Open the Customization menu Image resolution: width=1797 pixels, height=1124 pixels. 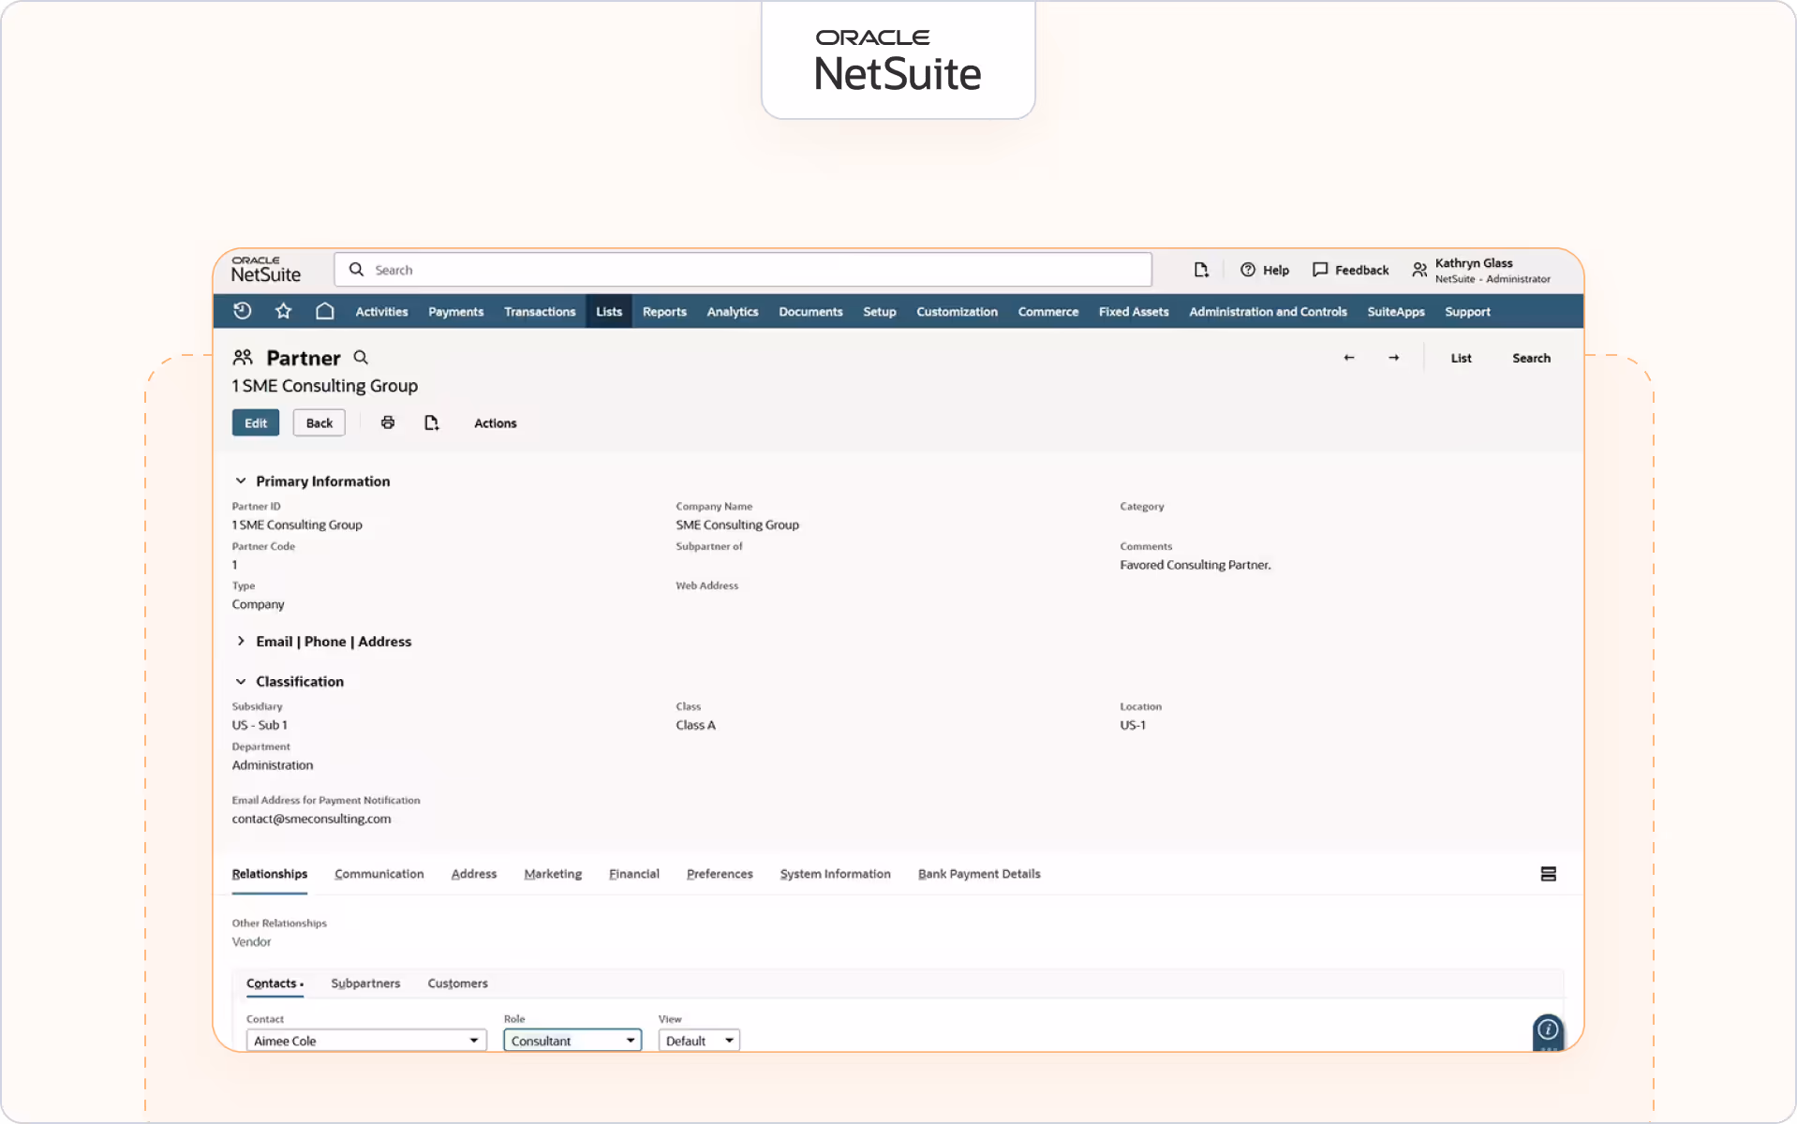click(x=957, y=312)
